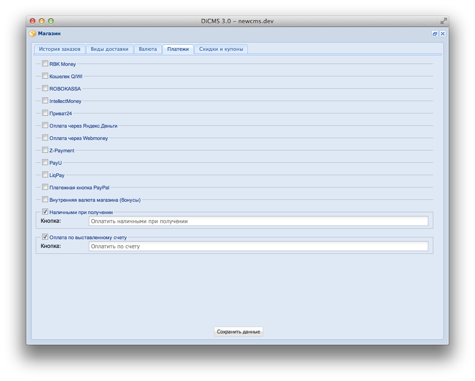This screenshot has width=475, height=381.
Task: Click the LiqPay label text
Action: pyautogui.click(x=57, y=175)
